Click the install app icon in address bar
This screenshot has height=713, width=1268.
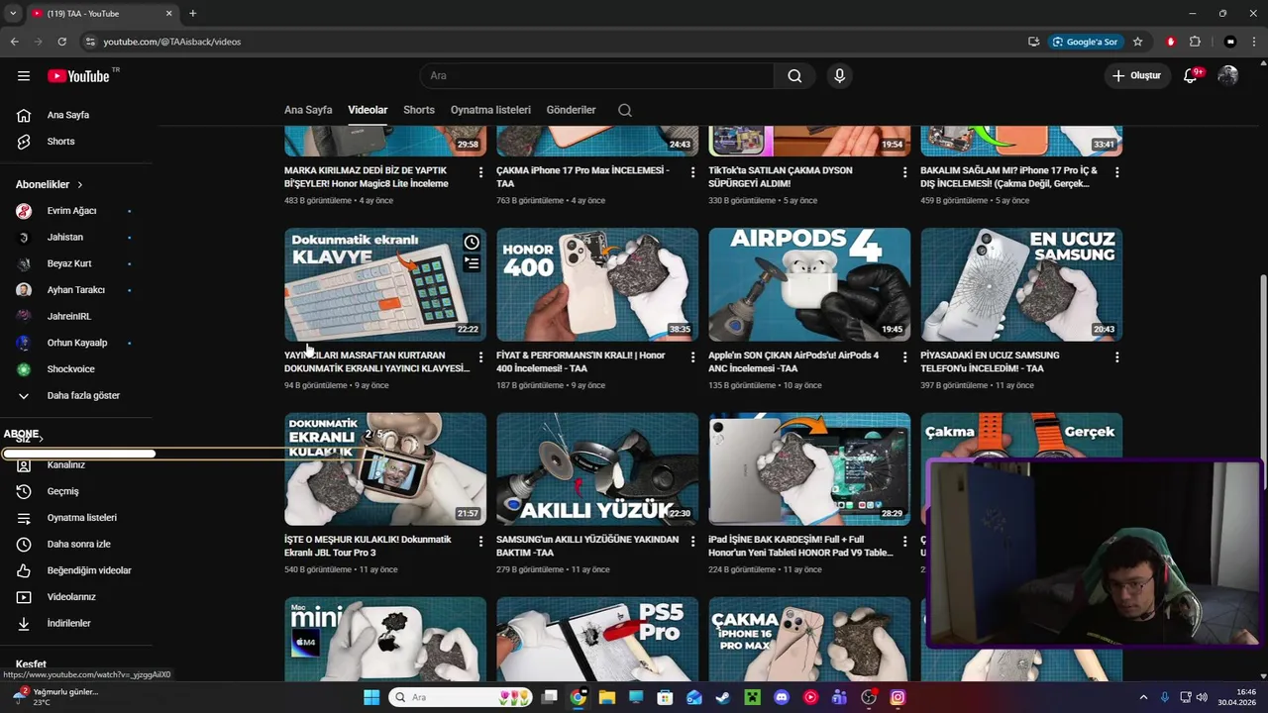1033,42
